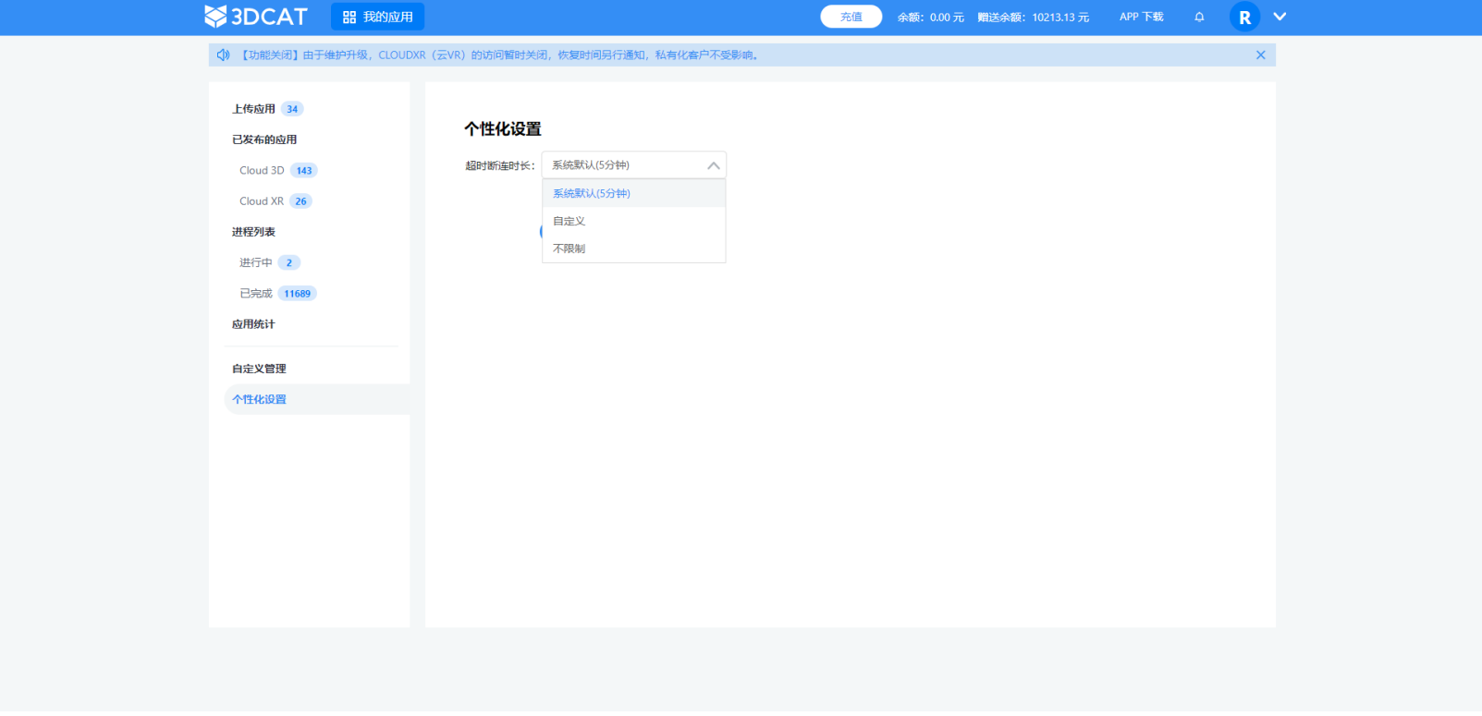Image resolution: width=1482 pixels, height=716 pixels.
Task: Expand the account menu chevron
Action: coord(1280,17)
